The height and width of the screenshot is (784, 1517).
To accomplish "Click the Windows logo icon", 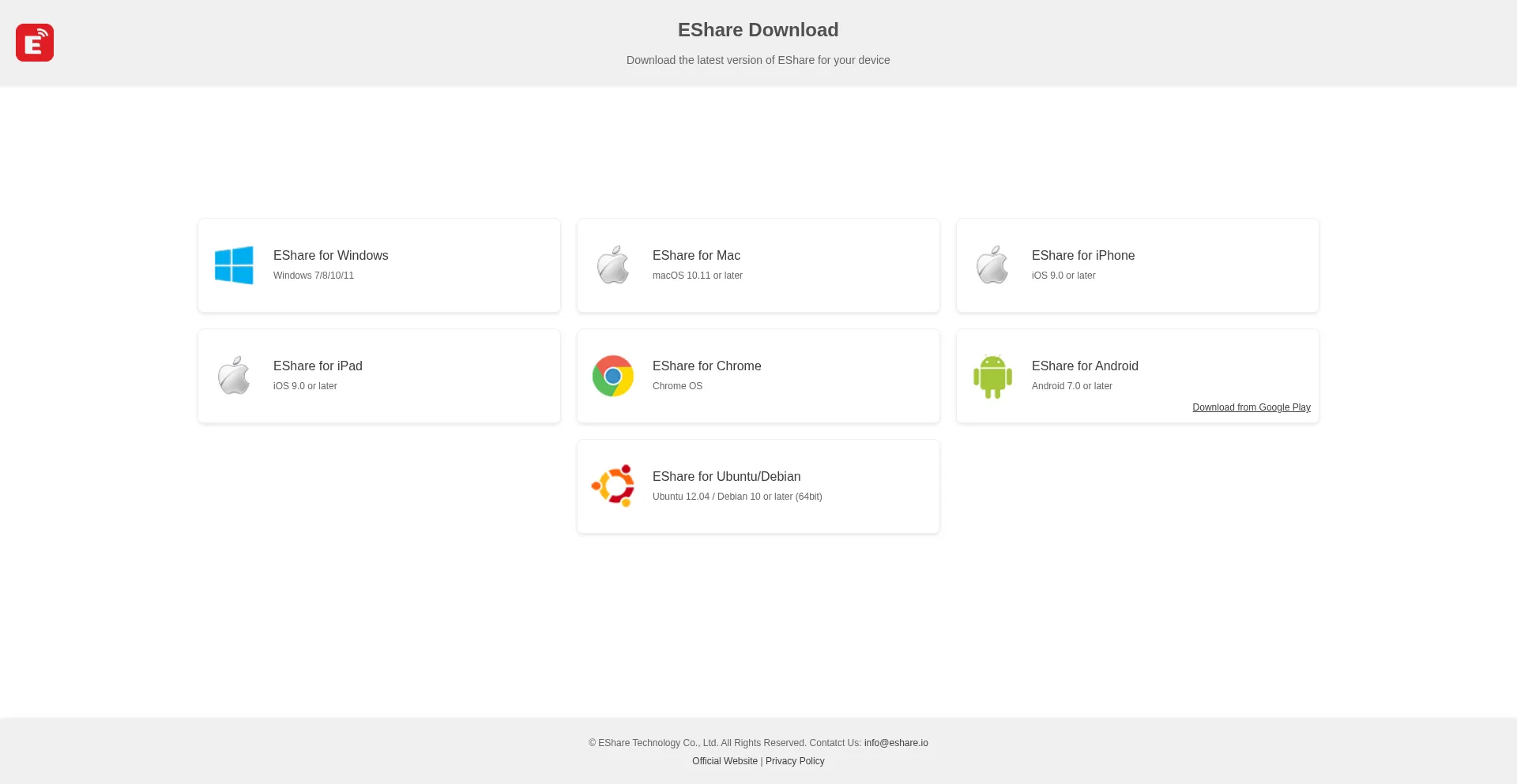I will [x=234, y=265].
